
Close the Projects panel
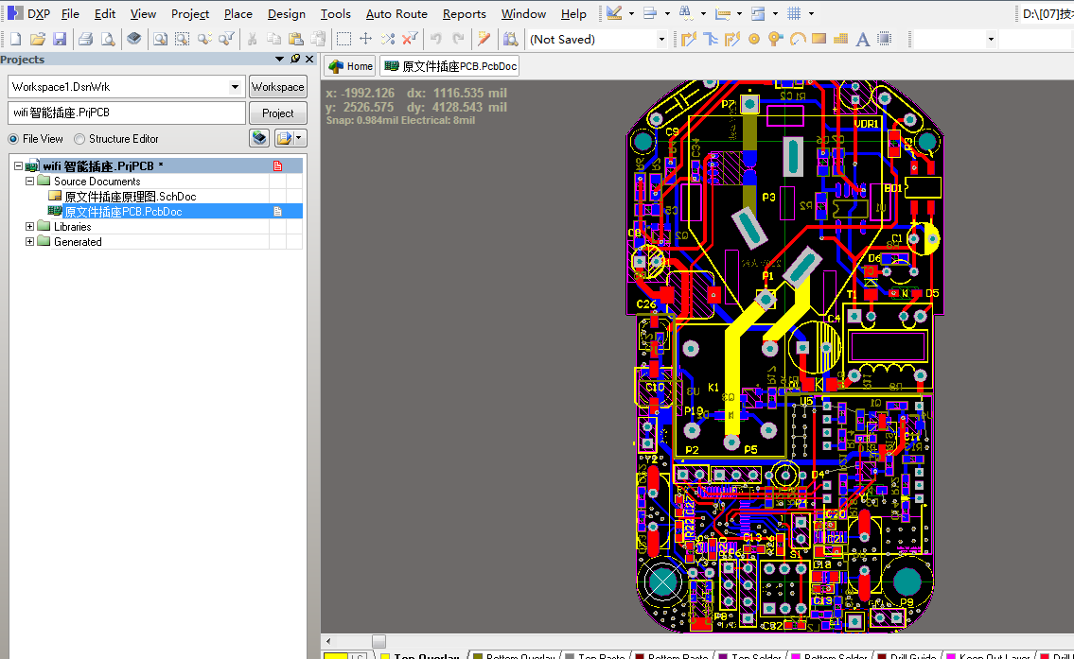click(x=309, y=59)
